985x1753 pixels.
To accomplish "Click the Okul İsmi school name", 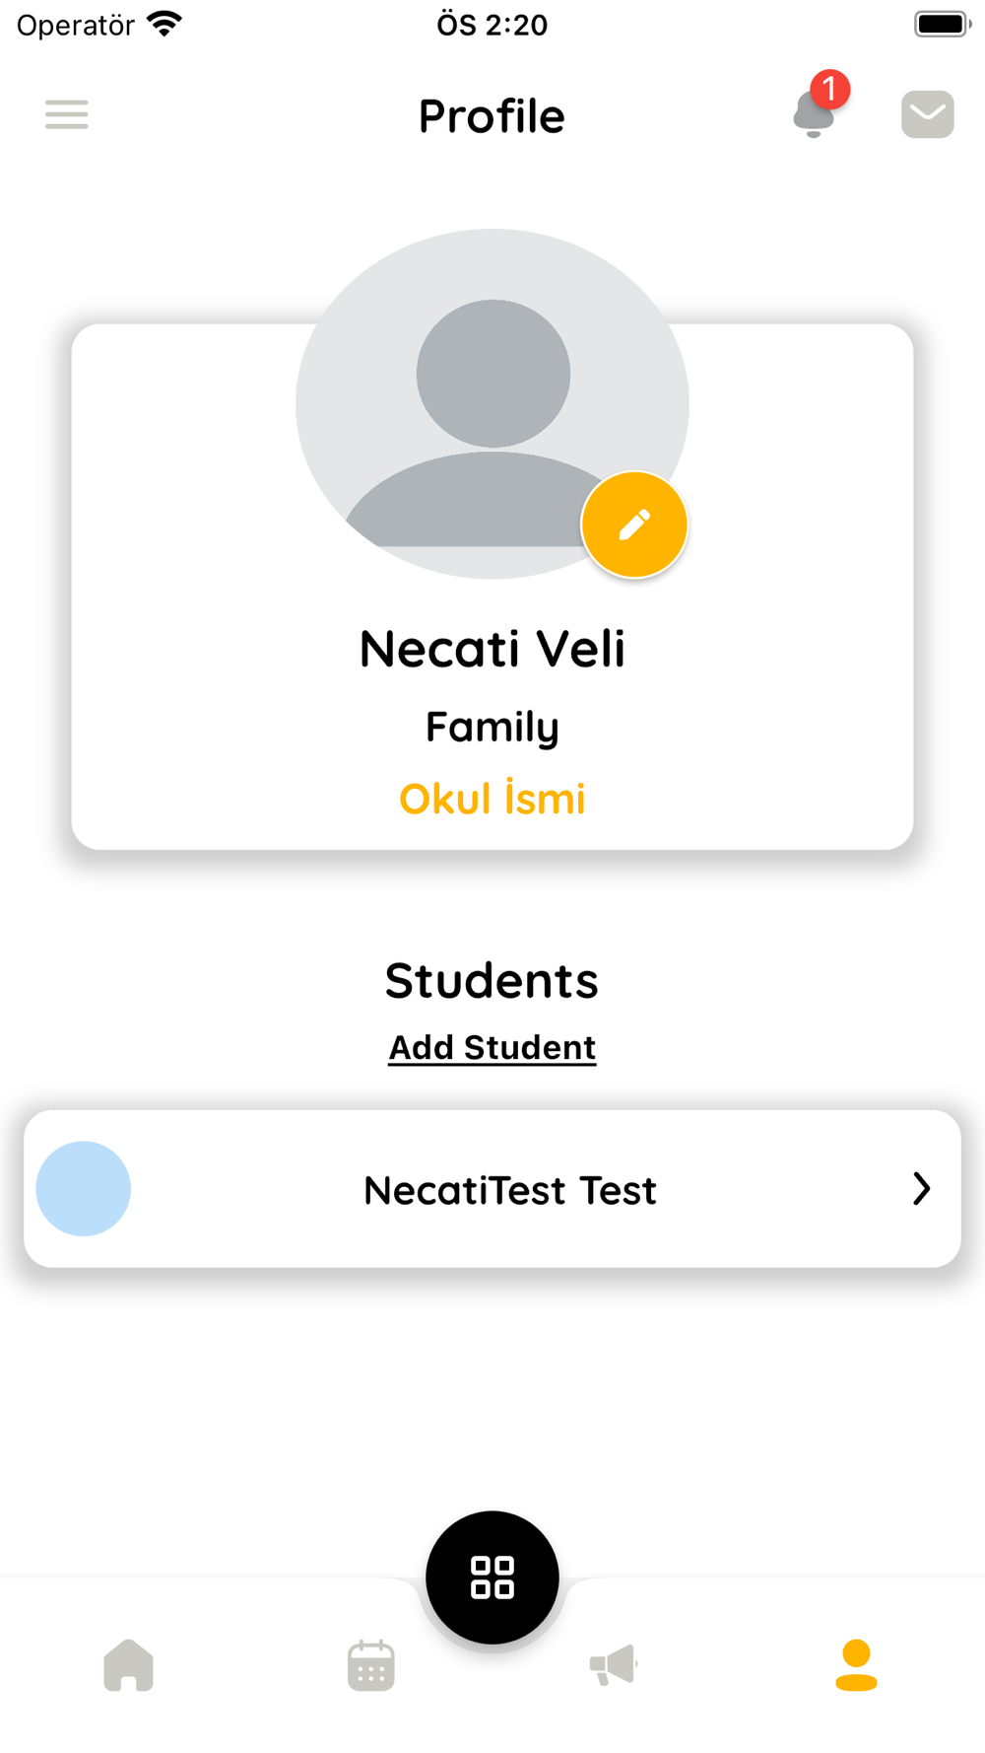I will pos(492,799).
